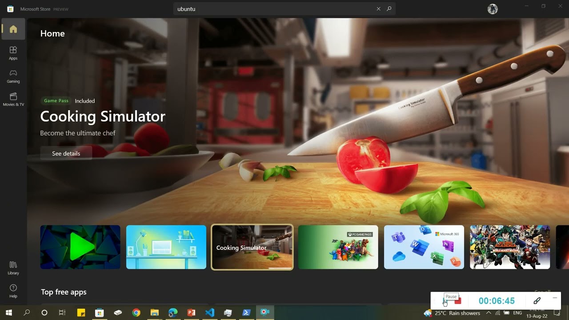Go to the Home section in the sidebar
The width and height of the screenshot is (569, 320).
coord(13,29)
